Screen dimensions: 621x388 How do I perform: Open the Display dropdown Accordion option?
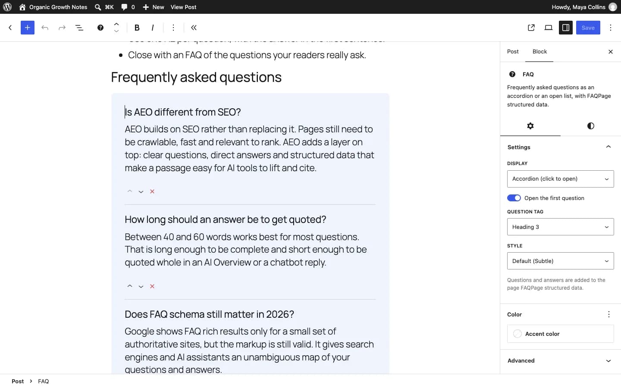[x=560, y=179]
